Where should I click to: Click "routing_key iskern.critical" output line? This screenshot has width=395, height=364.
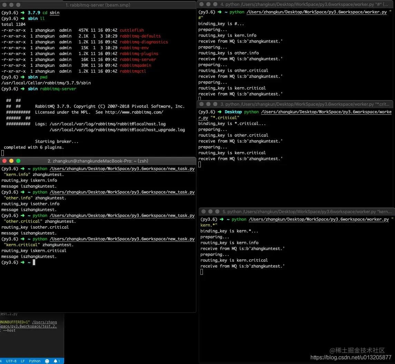[x=34, y=251]
